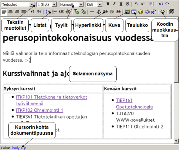The image size is (179, 150).
Task: Set text direction right-to-left
Action: click(39, 12)
